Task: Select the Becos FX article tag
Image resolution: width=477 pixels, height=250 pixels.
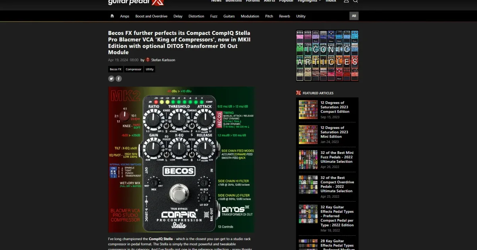Action: click(x=115, y=69)
